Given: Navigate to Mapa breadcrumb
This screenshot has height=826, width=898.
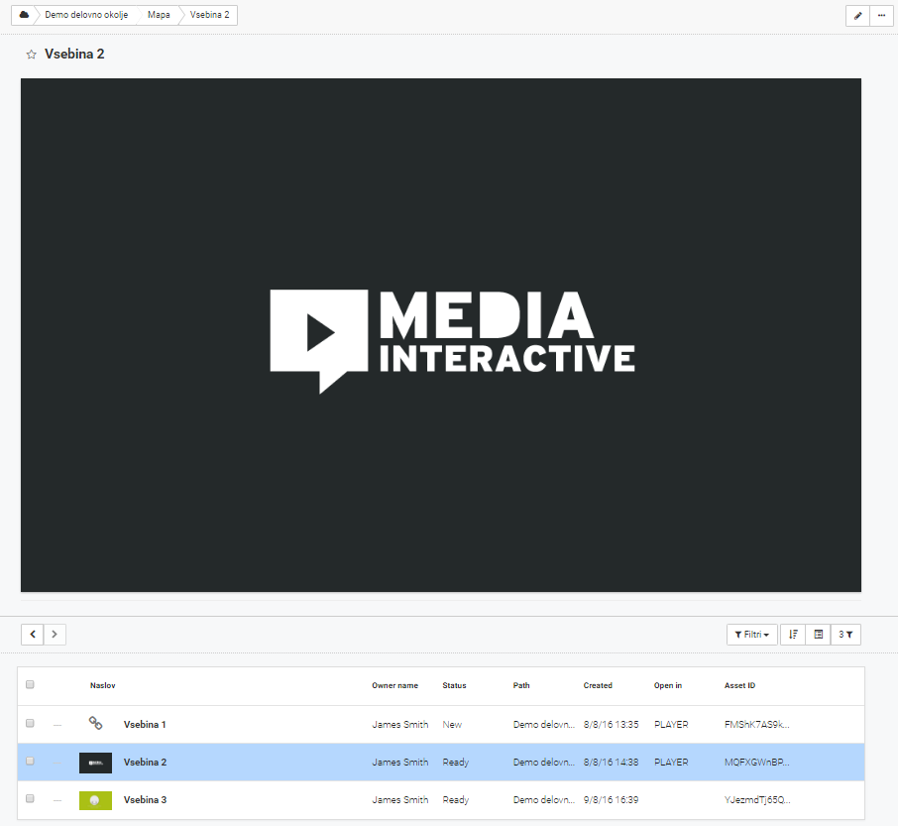Looking at the screenshot, I should click(x=159, y=15).
